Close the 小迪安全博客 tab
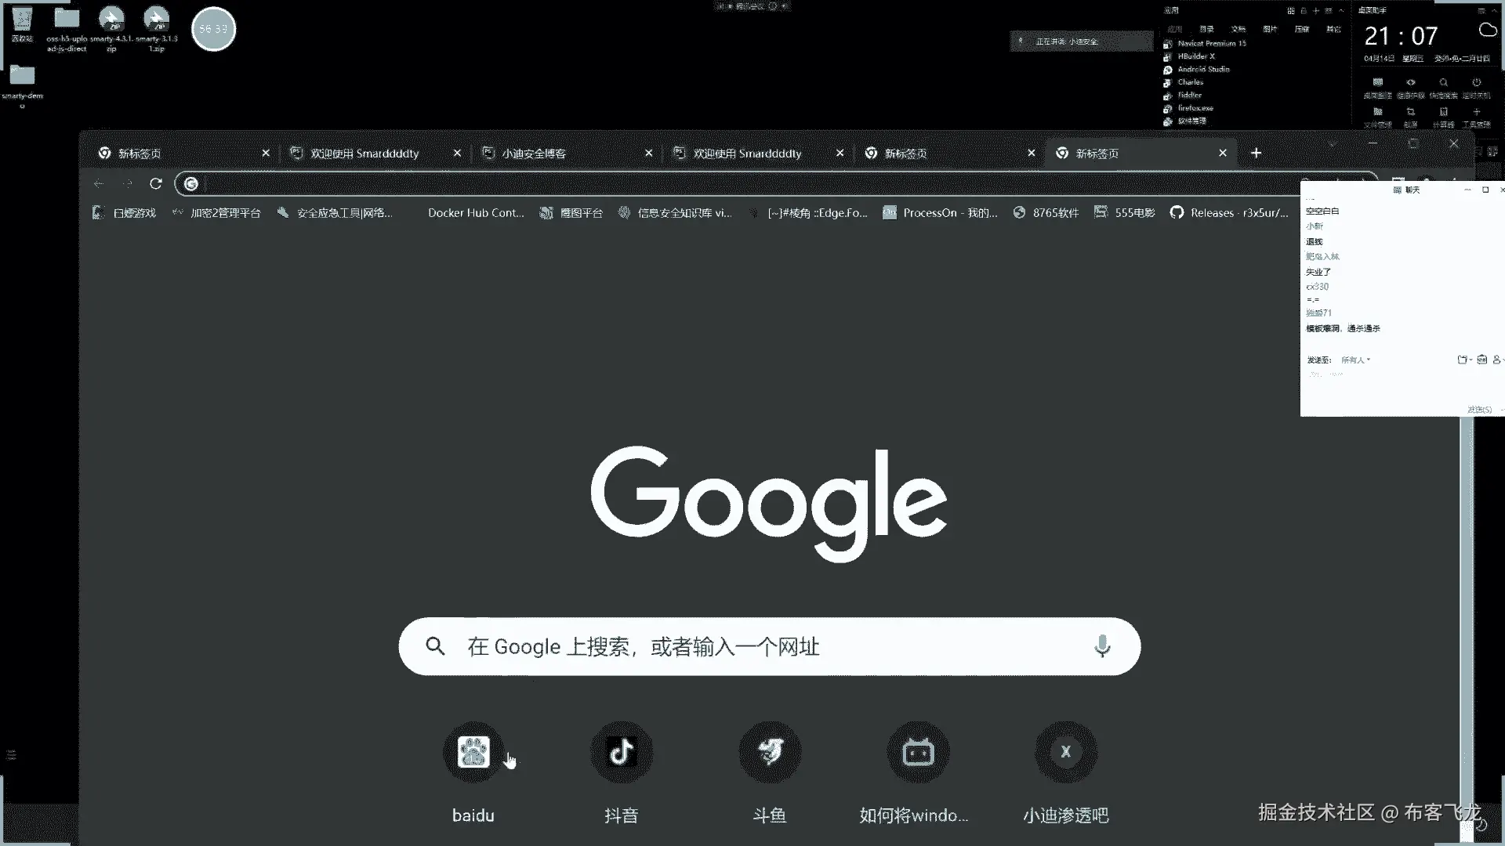This screenshot has width=1505, height=846. click(648, 154)
